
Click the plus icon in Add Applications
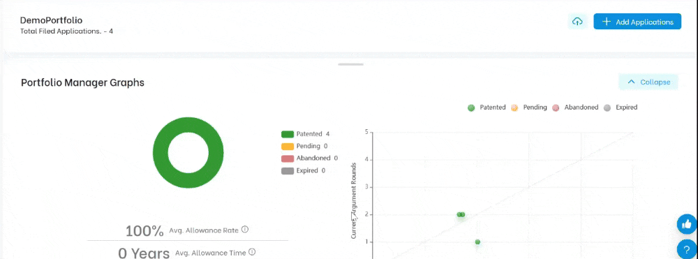[606, 22]
